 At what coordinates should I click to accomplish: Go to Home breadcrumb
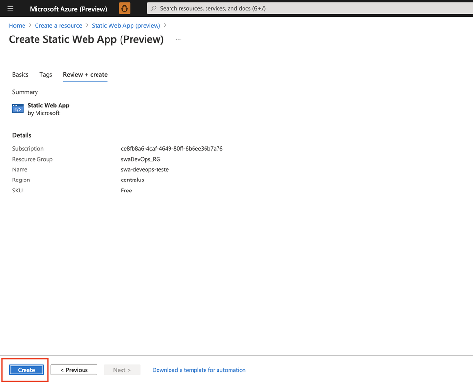(x=17, y=25)
